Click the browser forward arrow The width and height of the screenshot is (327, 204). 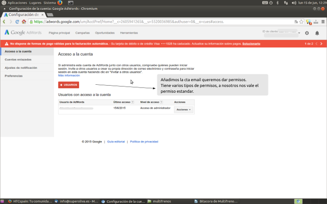tap(11, 21)
